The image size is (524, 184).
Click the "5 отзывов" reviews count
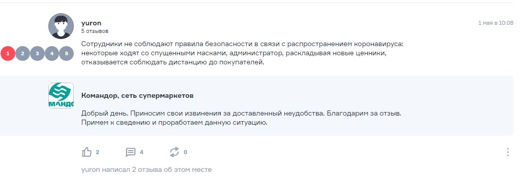tap(95, 31)
